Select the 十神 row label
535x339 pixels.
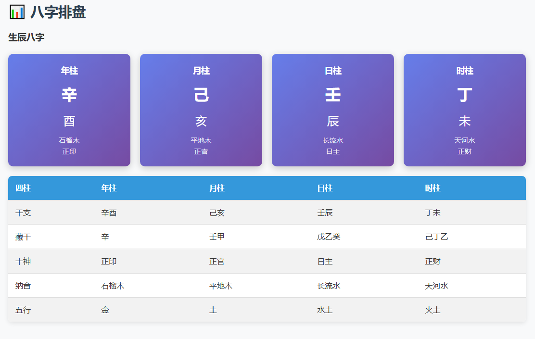(23, 262)
